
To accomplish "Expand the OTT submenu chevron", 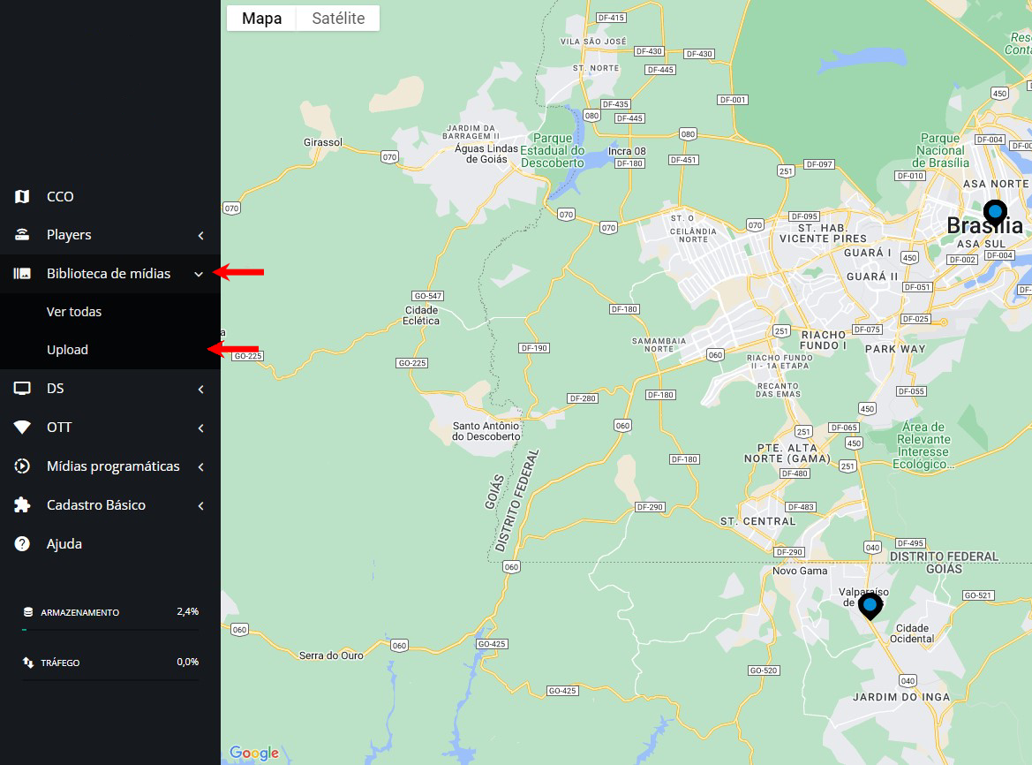I will pos(200,428).
